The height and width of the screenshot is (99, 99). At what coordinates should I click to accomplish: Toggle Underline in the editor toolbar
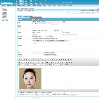[24, 62]
